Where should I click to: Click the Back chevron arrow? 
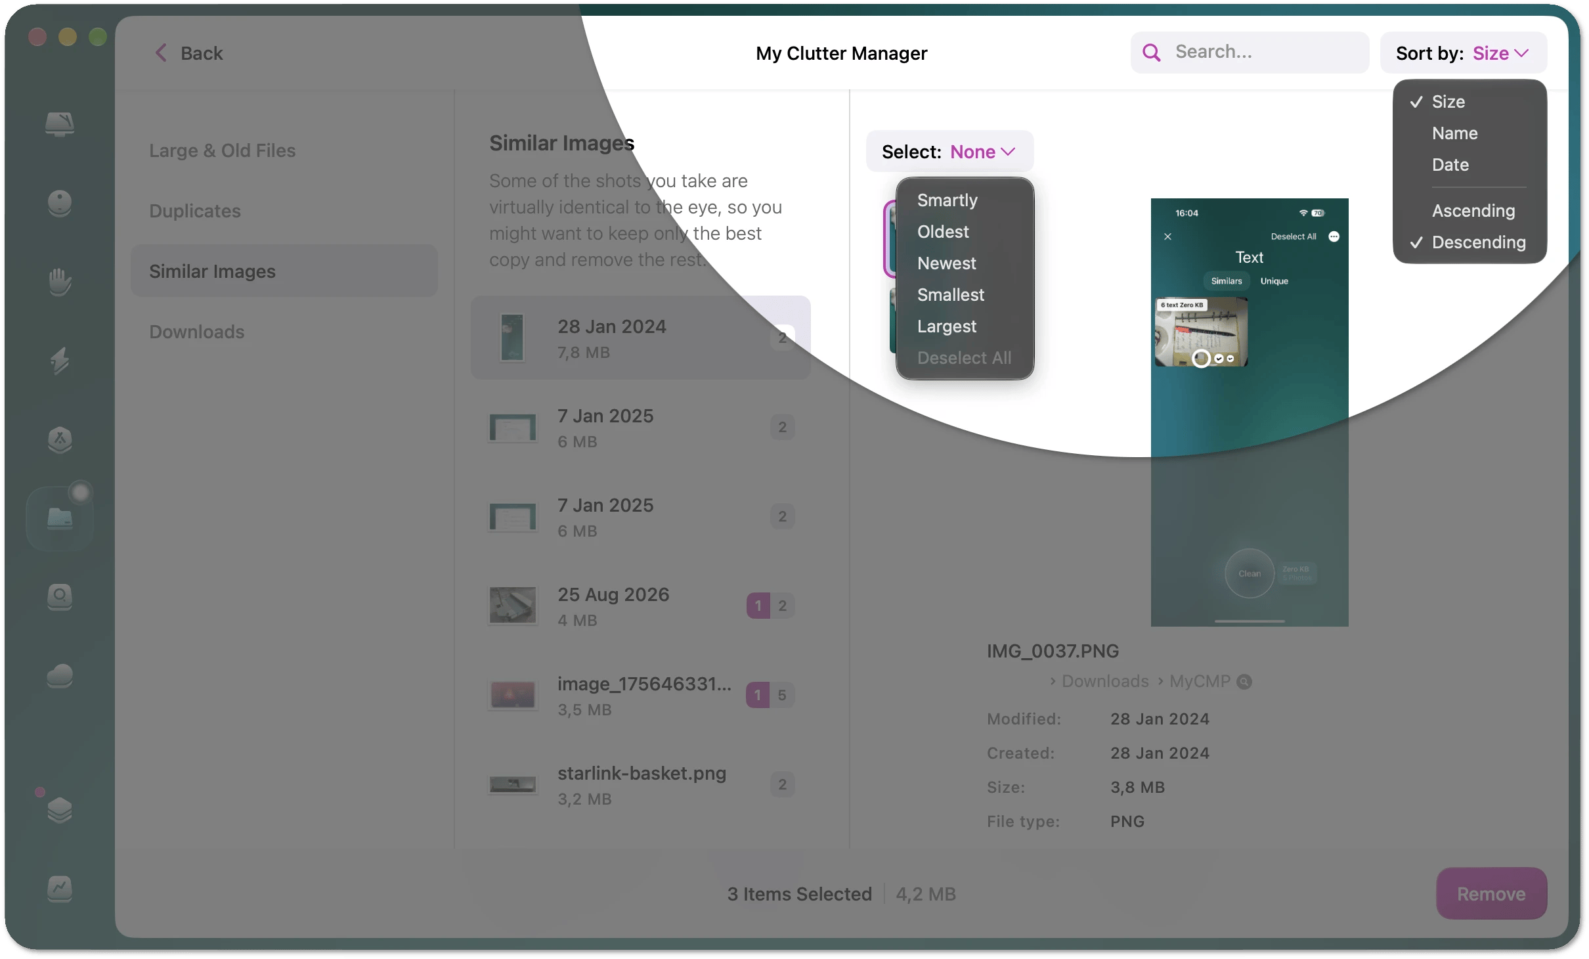(x=161, y=53)
